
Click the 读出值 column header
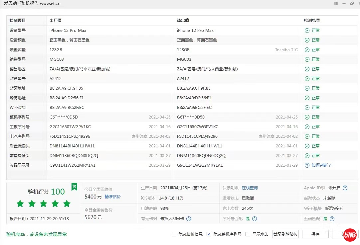tap(183, 21)
